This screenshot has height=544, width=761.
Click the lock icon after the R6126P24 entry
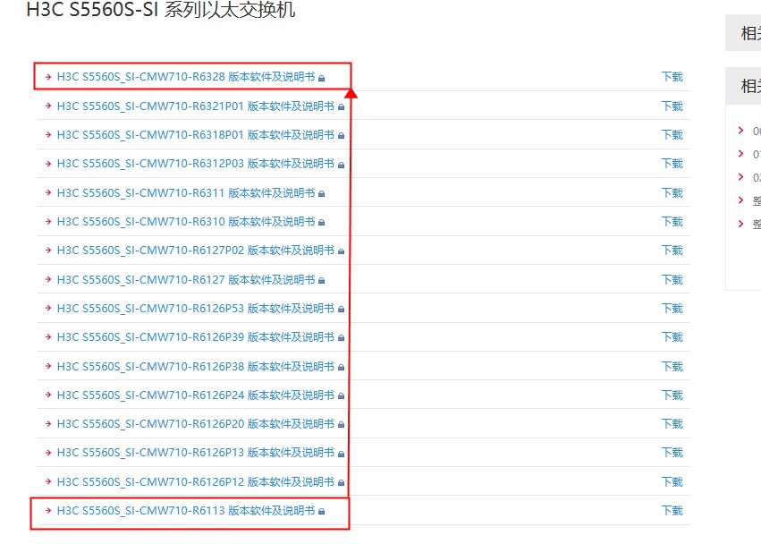coord(342,396)
